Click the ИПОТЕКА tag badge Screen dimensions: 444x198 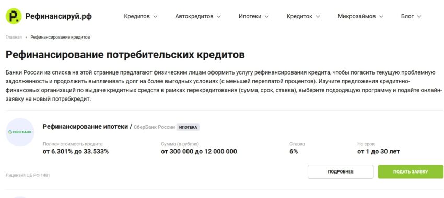pos(188,127)
